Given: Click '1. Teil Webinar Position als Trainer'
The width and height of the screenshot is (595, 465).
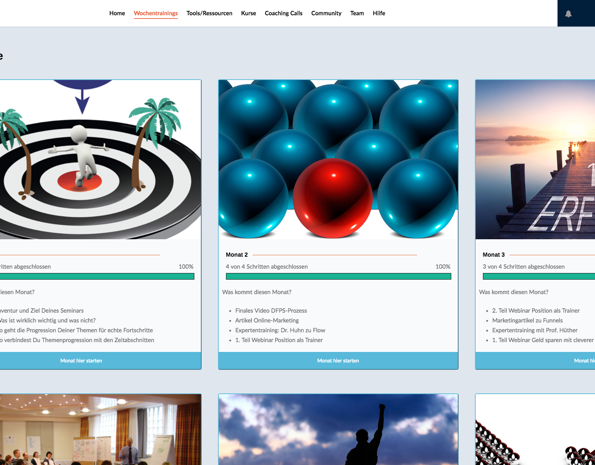Looking at the screenshot, I should (279, 340).
